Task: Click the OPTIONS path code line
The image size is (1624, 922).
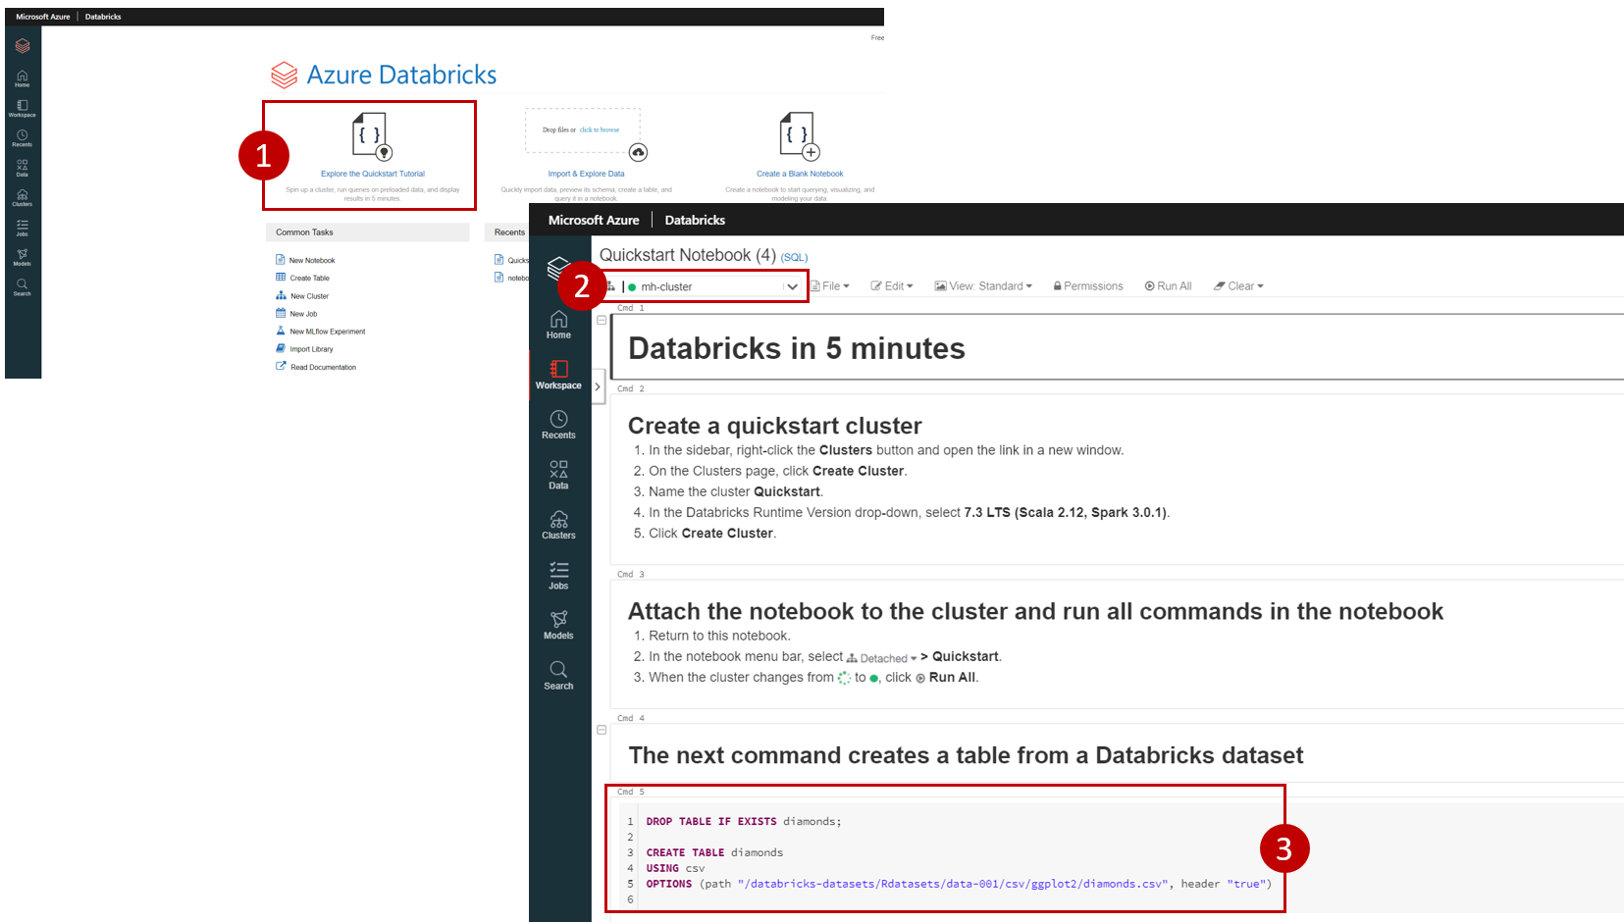Action: [959, 885]
